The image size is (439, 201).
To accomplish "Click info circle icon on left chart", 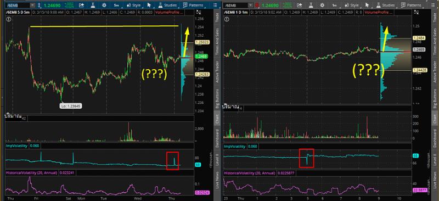I will (x=8, y=19).
